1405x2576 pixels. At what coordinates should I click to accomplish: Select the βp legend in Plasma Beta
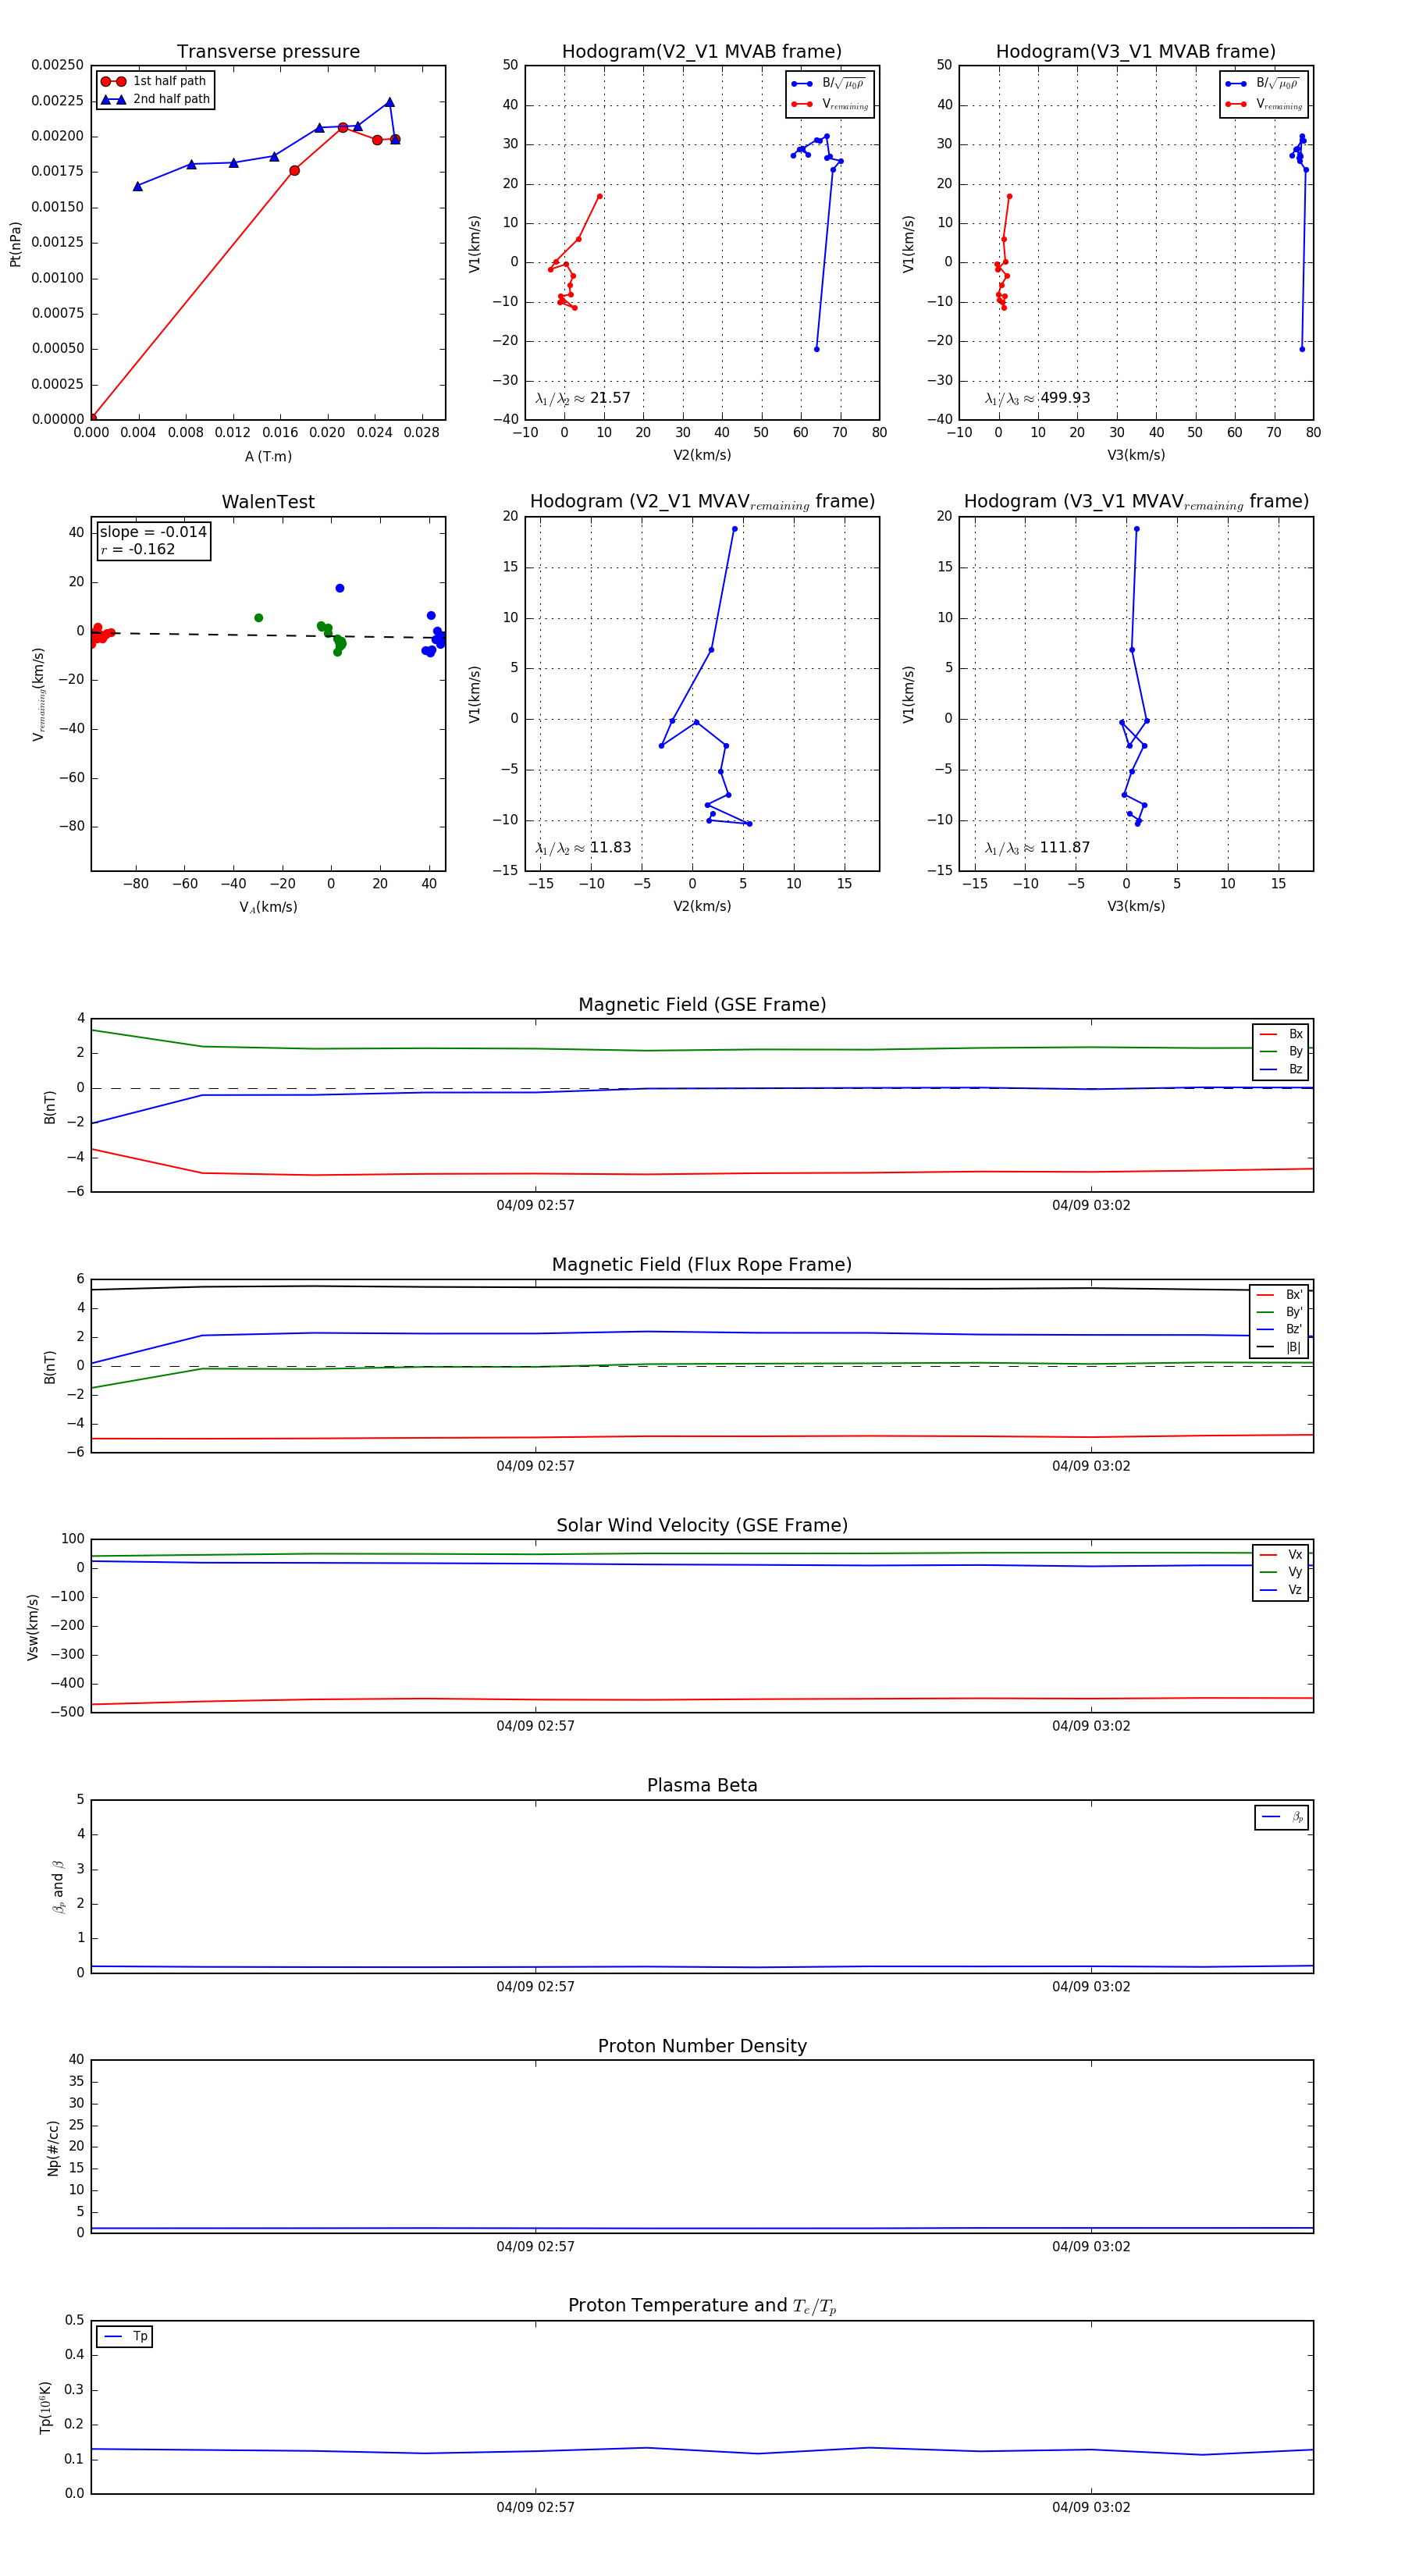(1282, 1817)
